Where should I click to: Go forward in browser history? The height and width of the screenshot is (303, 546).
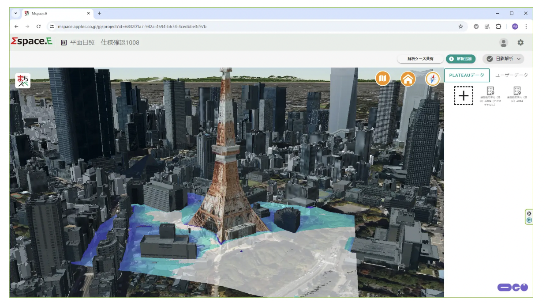pos(27,27)
